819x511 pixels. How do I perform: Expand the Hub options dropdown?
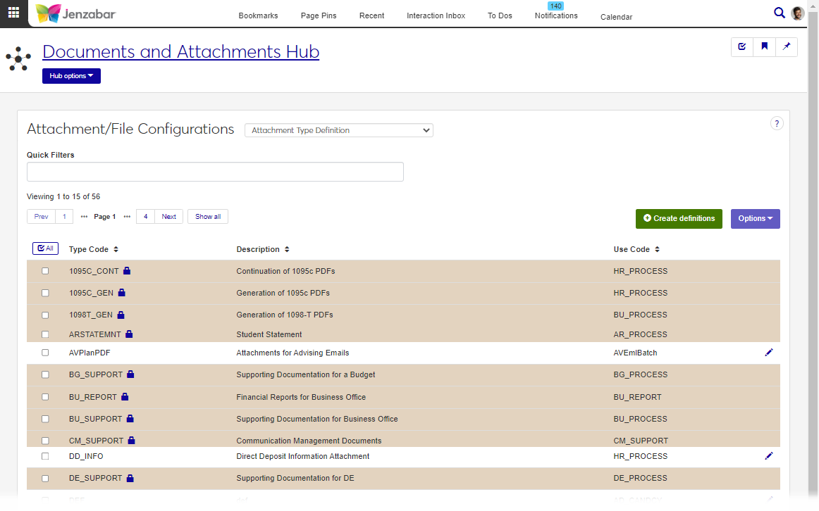tap(71, 76)
